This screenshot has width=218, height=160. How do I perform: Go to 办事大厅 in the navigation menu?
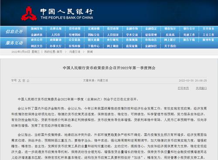point(56,46)
